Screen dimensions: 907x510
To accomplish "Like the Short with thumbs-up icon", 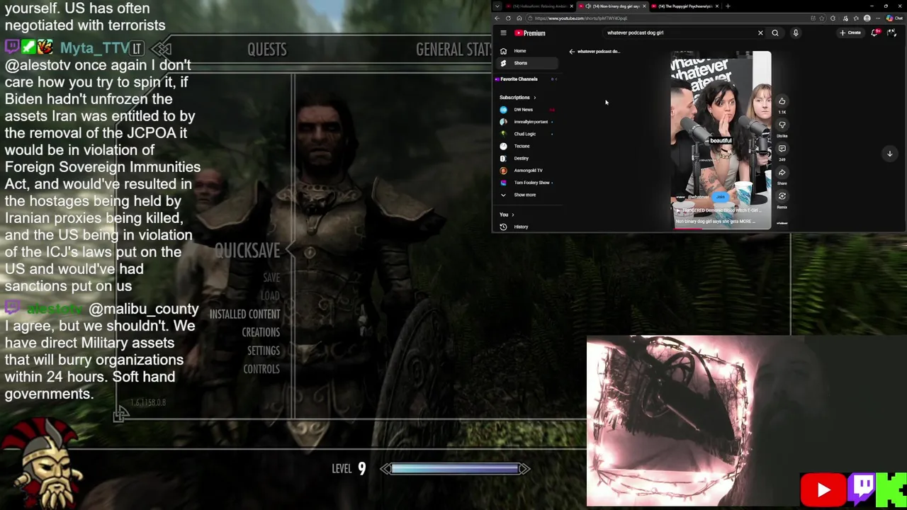I will point(782,101).
